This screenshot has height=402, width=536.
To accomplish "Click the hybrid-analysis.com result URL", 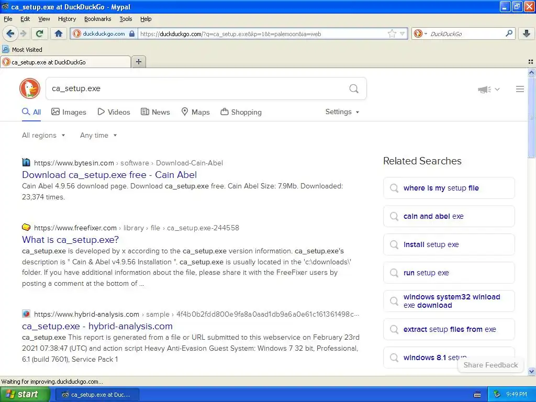I will point(197,314).
